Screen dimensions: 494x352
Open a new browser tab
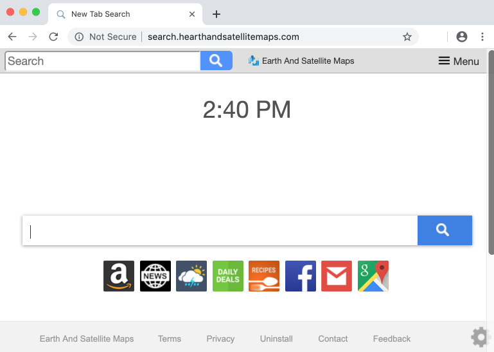pyautogui.click(x=216, y=14)
